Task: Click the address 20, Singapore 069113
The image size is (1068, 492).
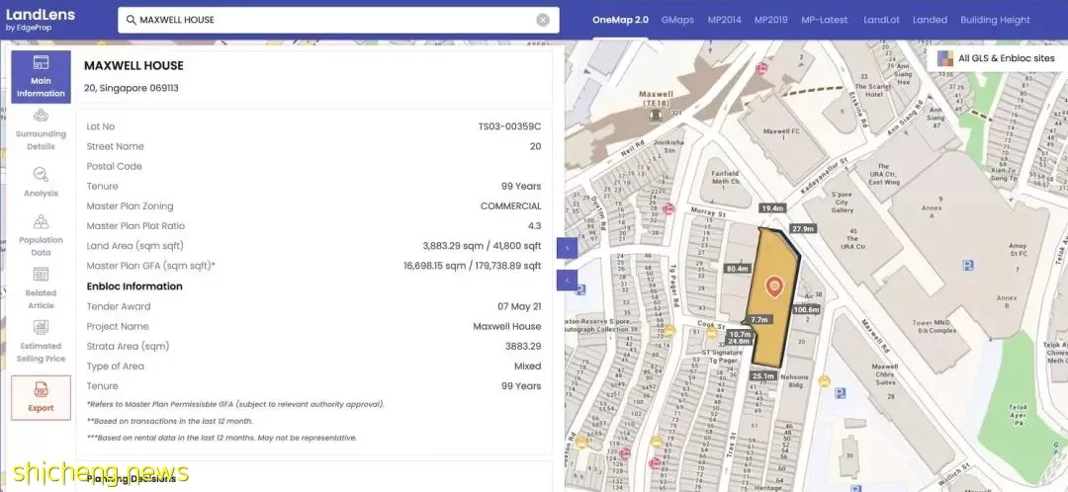Action: pyautogui.click(x=132, y=88)
